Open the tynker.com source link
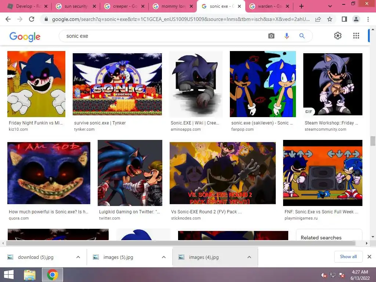 (84, 129)
